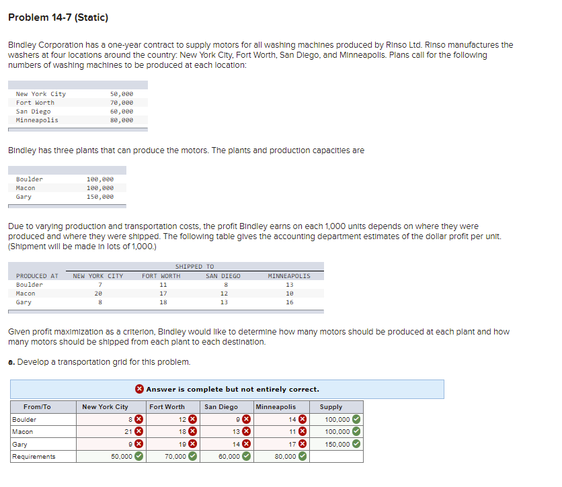The height and width of the screenshot is (487, 562).
Task: Click the red X beside Gary's Fort Worth value 19
Action: (x=192, y=443)
